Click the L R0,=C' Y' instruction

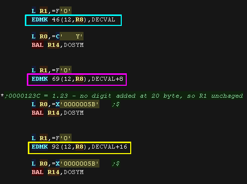pos(58,36)
